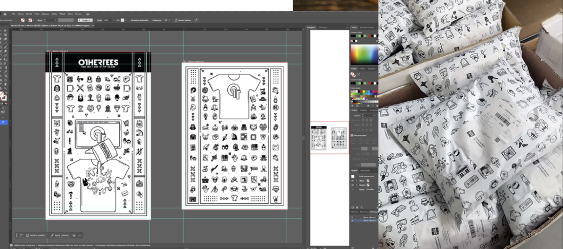Click the Home icon in the top bar
The height and width of the screenshot is (249, 563).
(x=5, y=14)
